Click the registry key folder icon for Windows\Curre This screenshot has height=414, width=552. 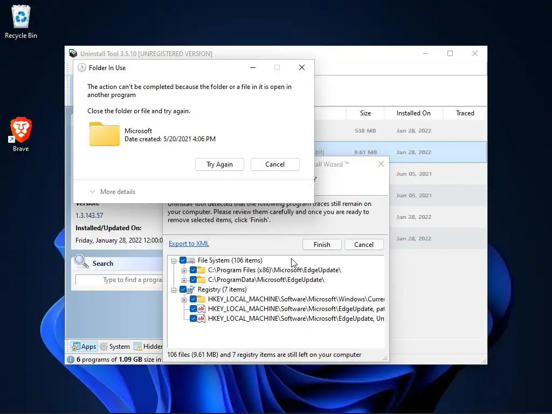pyautogui.click(x=202, y=299)
